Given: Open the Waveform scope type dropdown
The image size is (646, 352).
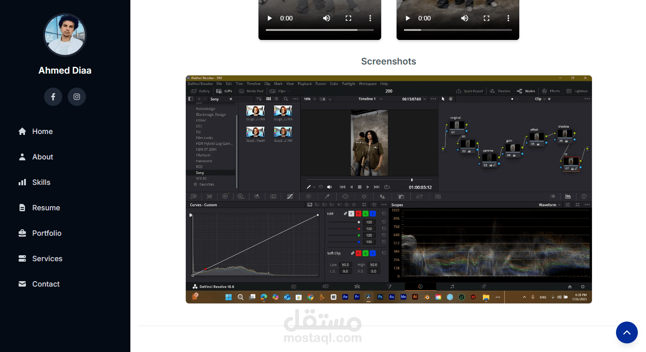Looking at the screenshot, I should [550, 205].
